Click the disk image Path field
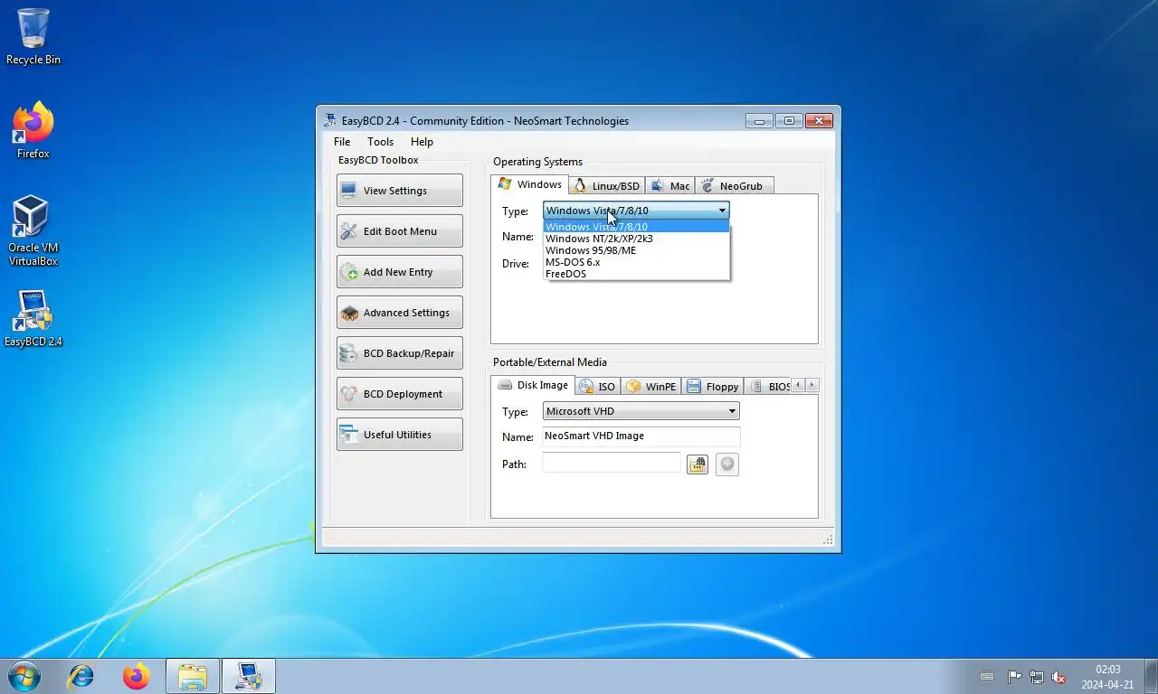Screen dimensions: 1158x694 pyautogui.click(x=611, y=463)
